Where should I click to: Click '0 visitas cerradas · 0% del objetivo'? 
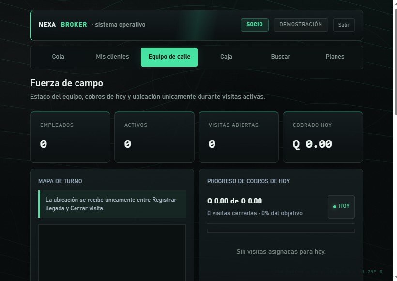pyautogui.click(x=255, y=213)
